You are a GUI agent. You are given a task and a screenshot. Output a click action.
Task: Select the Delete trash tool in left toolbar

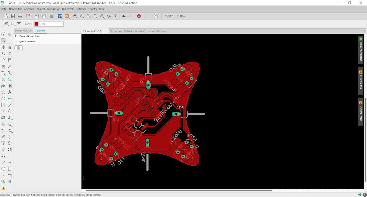point(3,66)
